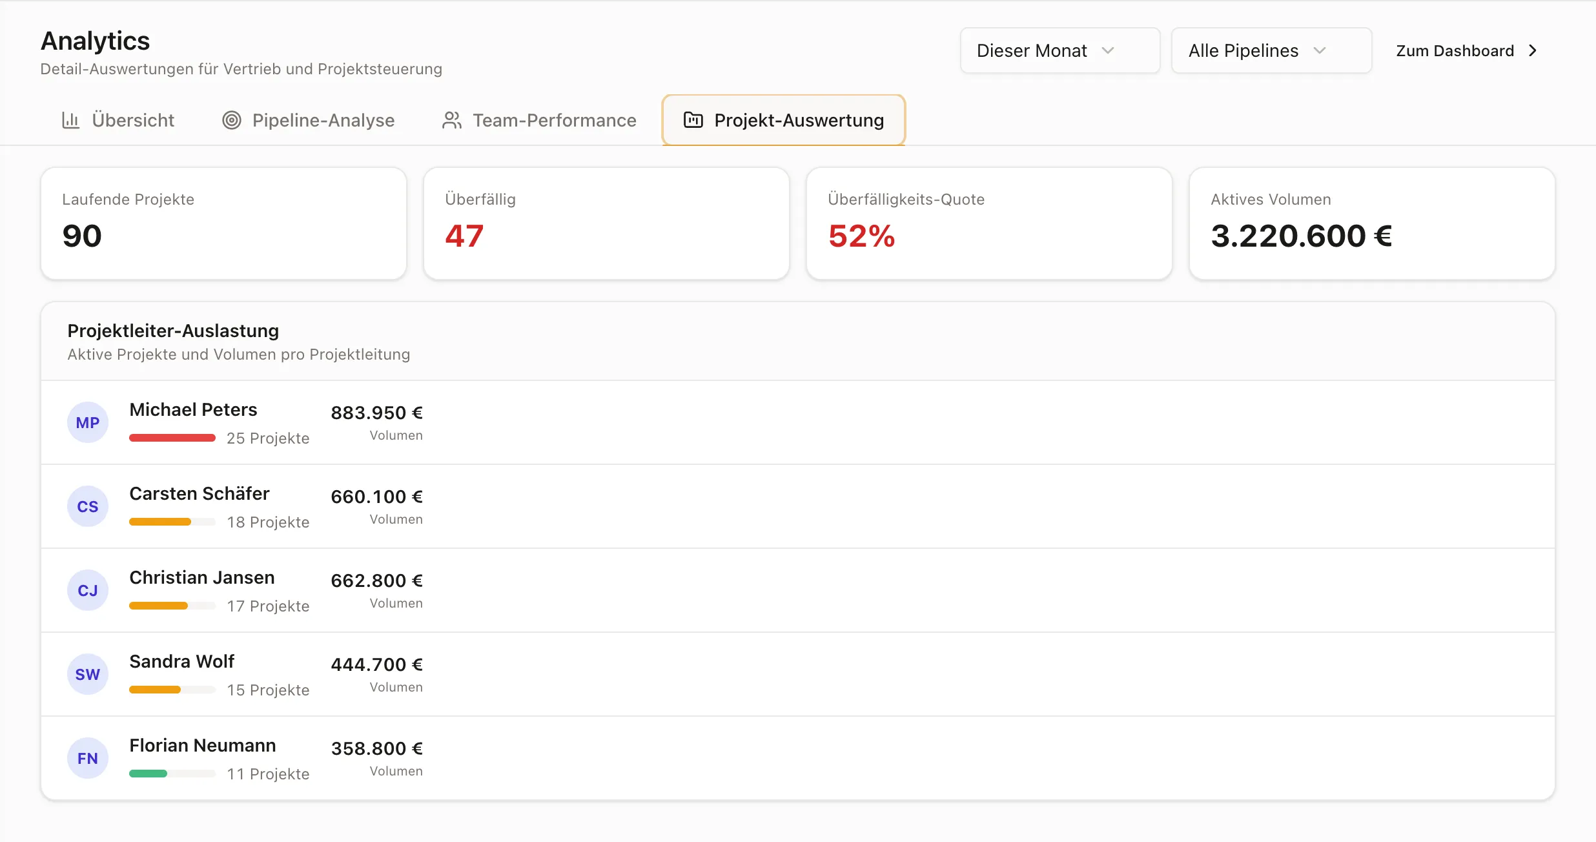Image resolution: width=1596 pixels, height=842 pixels.
Task: Click the FN avatar for Florian Neumann
Action: (x=88, y=758)
